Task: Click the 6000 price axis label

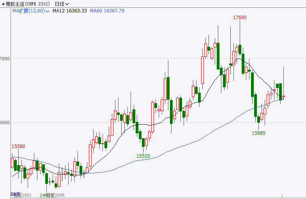Action: (x=5, y=122)
